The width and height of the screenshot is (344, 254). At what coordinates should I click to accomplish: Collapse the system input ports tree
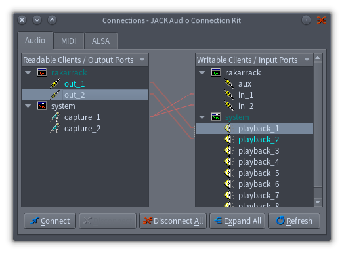pyautogui.click(x=202, y=117)
